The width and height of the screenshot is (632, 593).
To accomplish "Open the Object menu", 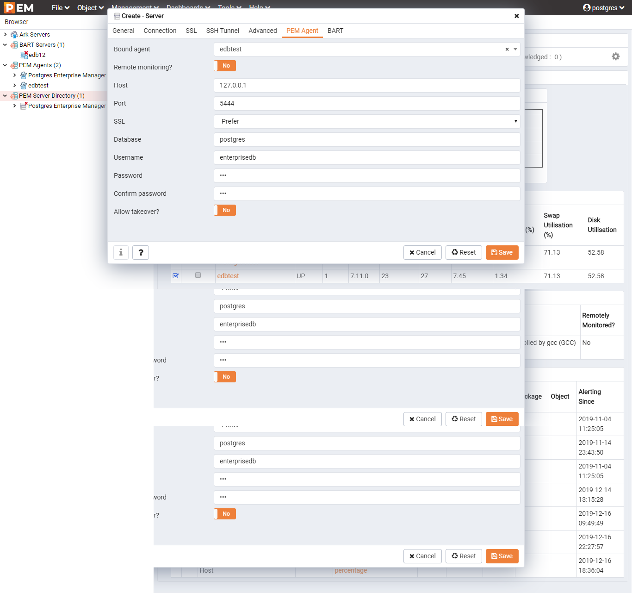I will tap(90, 8).
